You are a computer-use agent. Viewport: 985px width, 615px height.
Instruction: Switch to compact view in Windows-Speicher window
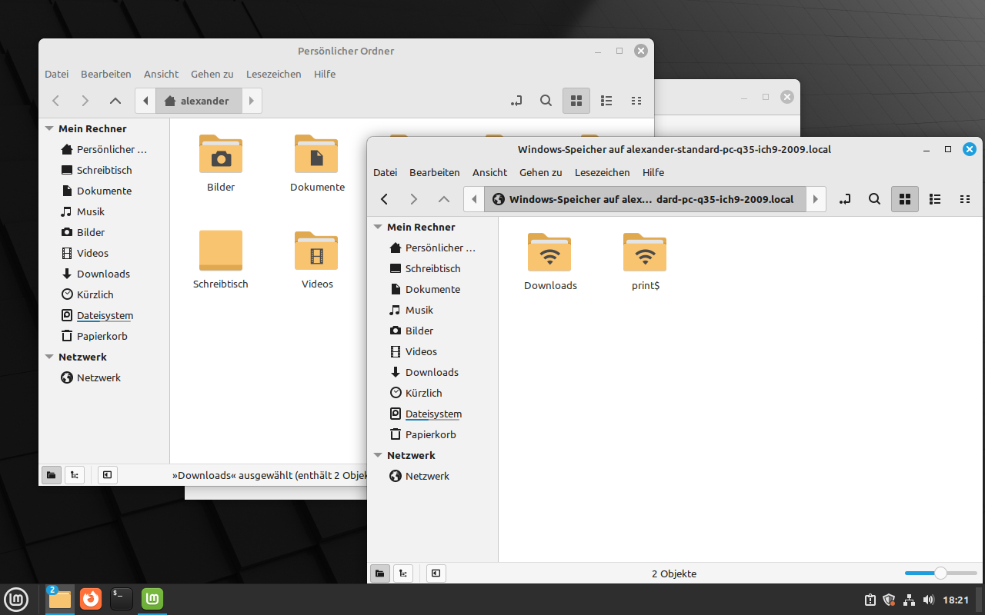[x=965, y=199]
